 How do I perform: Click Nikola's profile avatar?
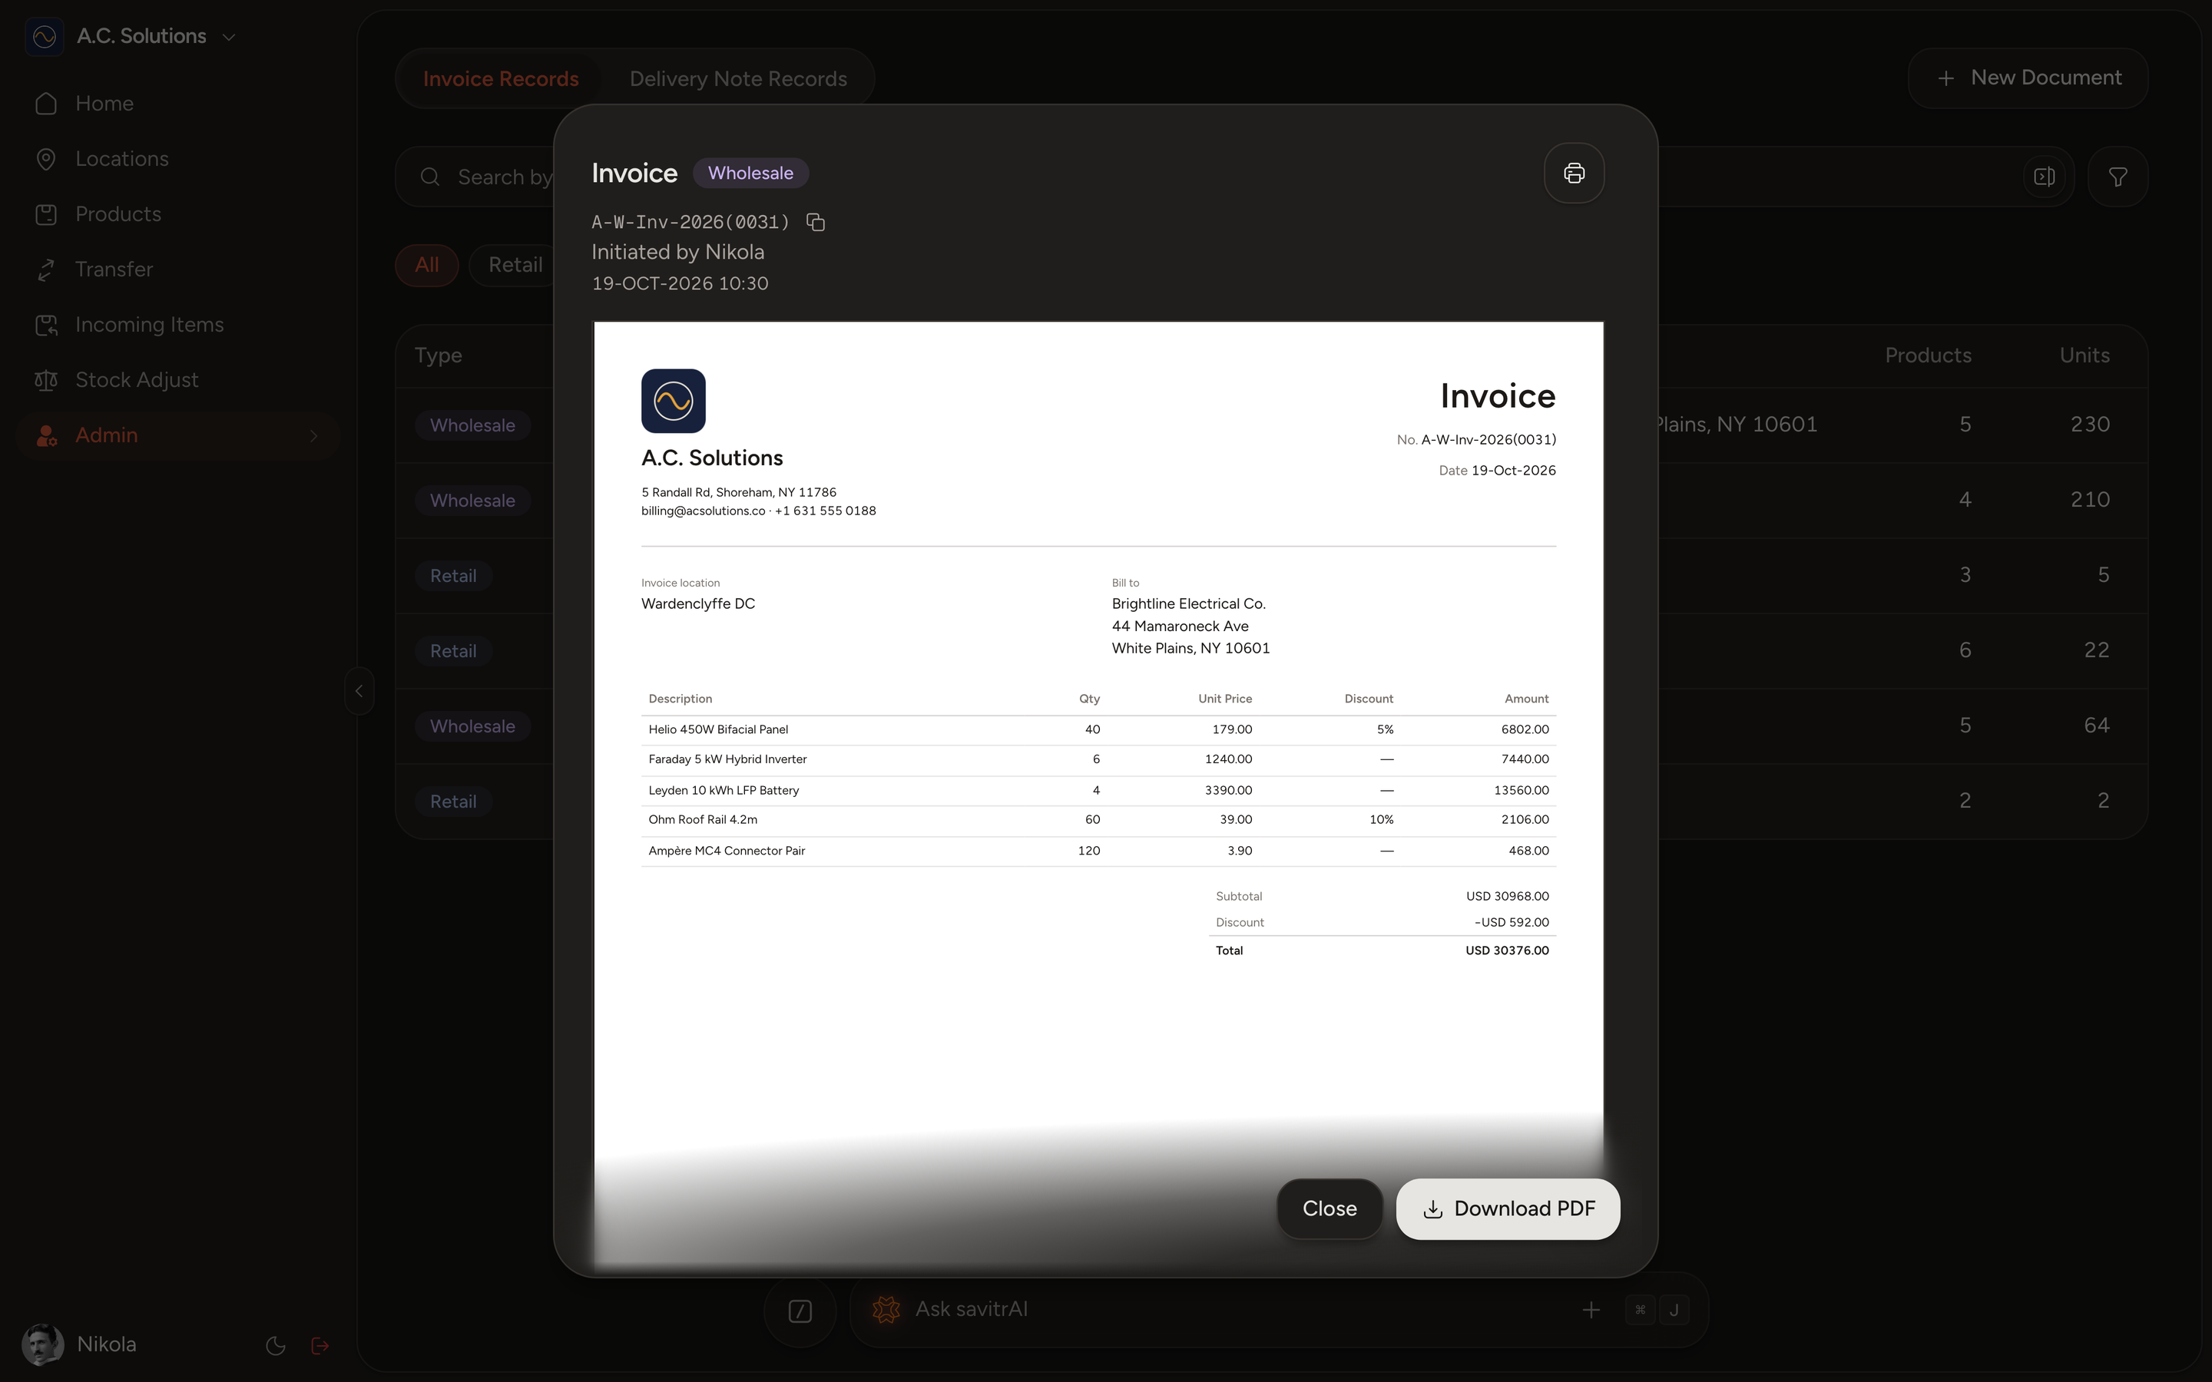(x=42, y=1344)
